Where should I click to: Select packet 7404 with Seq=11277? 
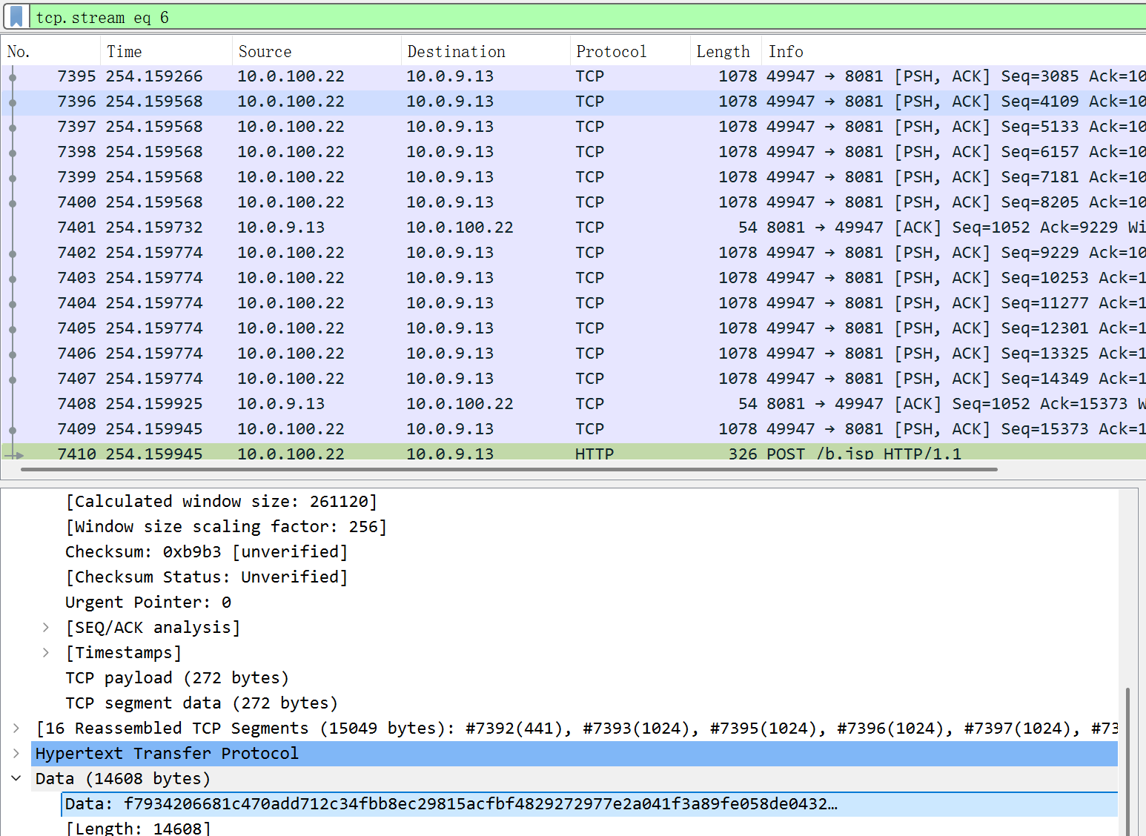(574, 303)
